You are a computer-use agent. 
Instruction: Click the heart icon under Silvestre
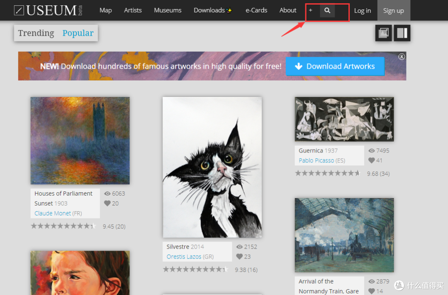[x=239, y=256]
